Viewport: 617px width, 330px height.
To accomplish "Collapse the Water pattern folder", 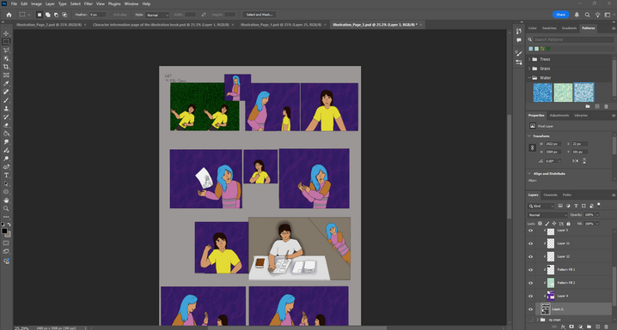I will click(529, 78).
